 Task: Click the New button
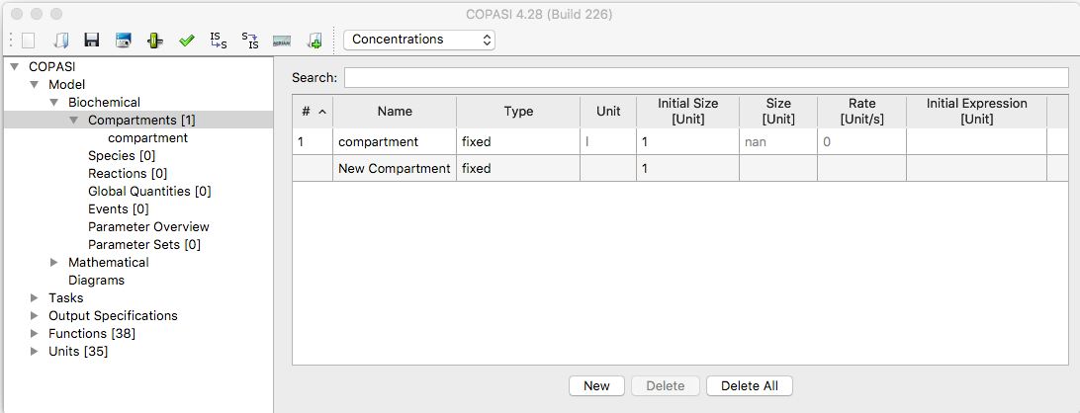596,385
